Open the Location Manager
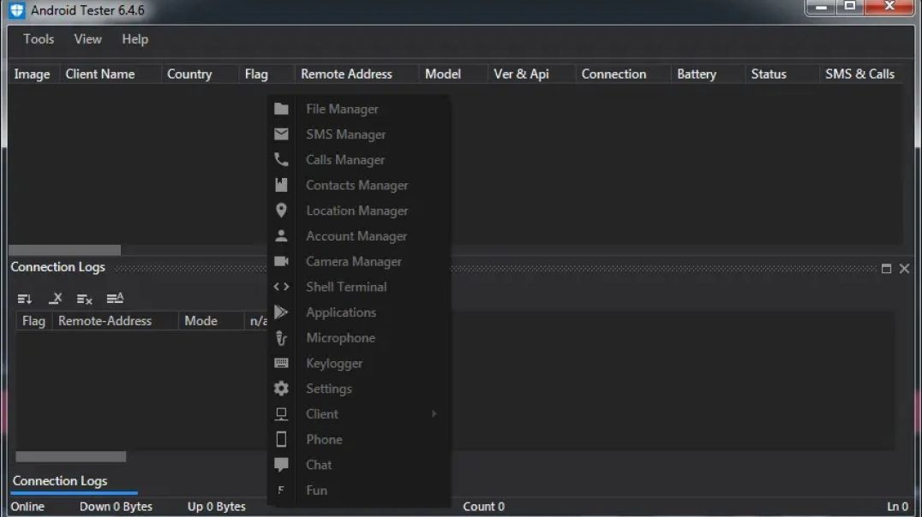This screenshot has width=922, height=517. coord(356,211)
